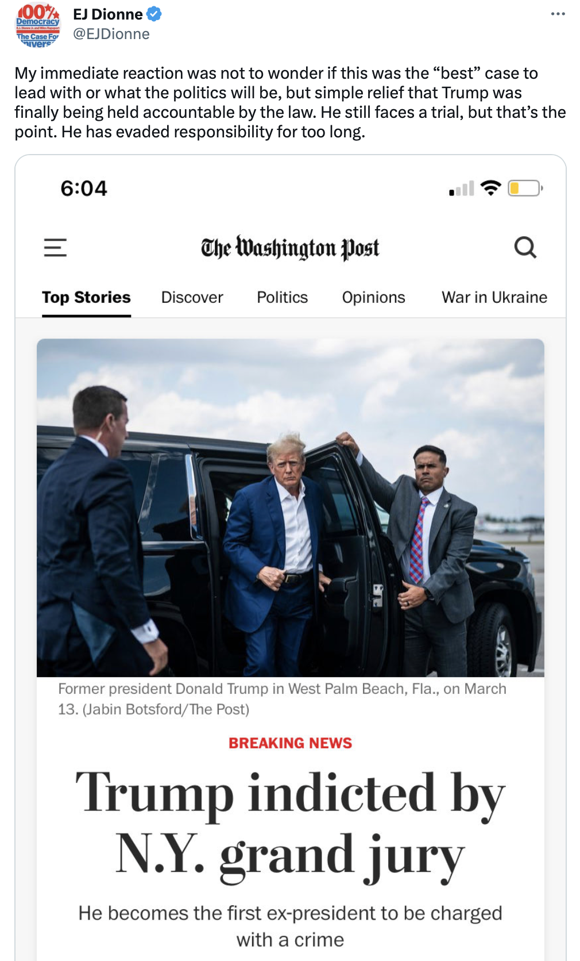Click the Trump photo thumbnail
Screen dimensions: 580x961
[290, 508]
